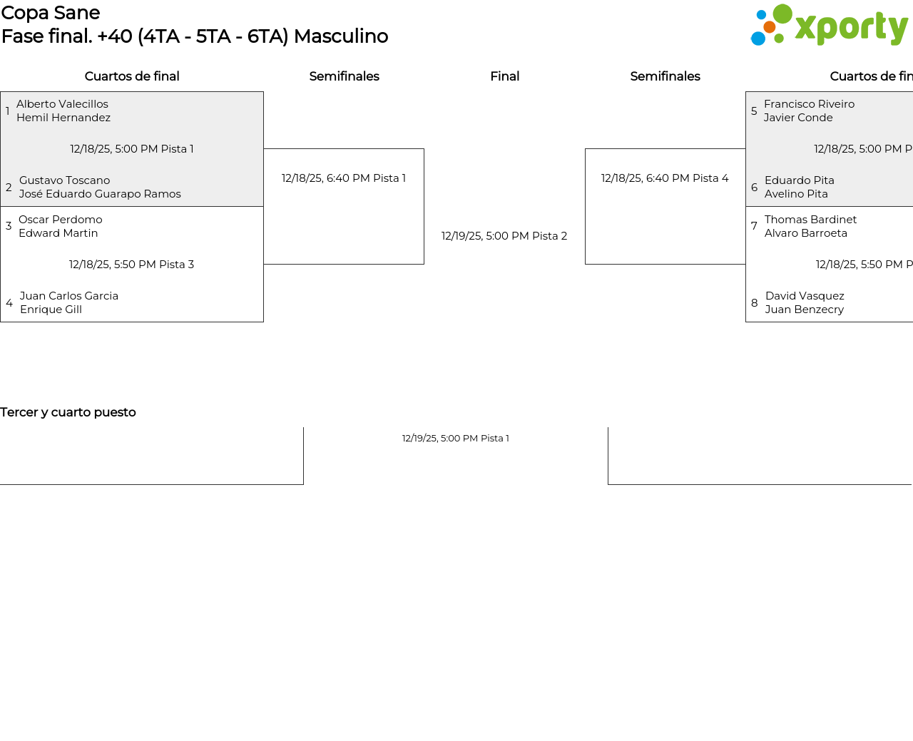The image size is (913, 741).
Task: Select team David Vasquez and Juan Benzecry
Action: (x=805, y=302)
